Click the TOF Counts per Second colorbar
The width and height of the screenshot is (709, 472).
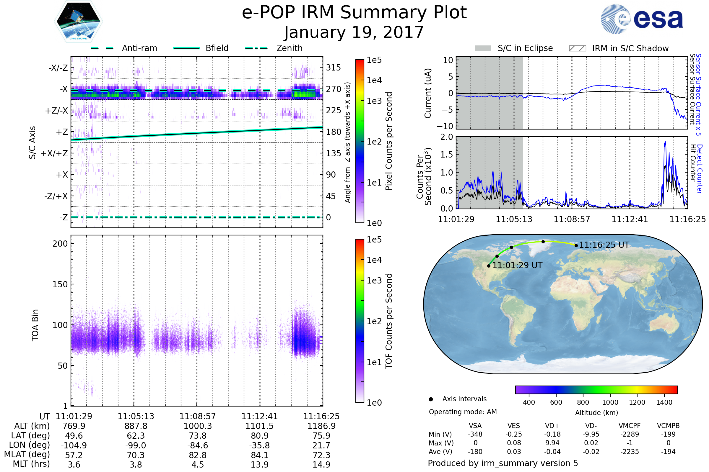360,321
